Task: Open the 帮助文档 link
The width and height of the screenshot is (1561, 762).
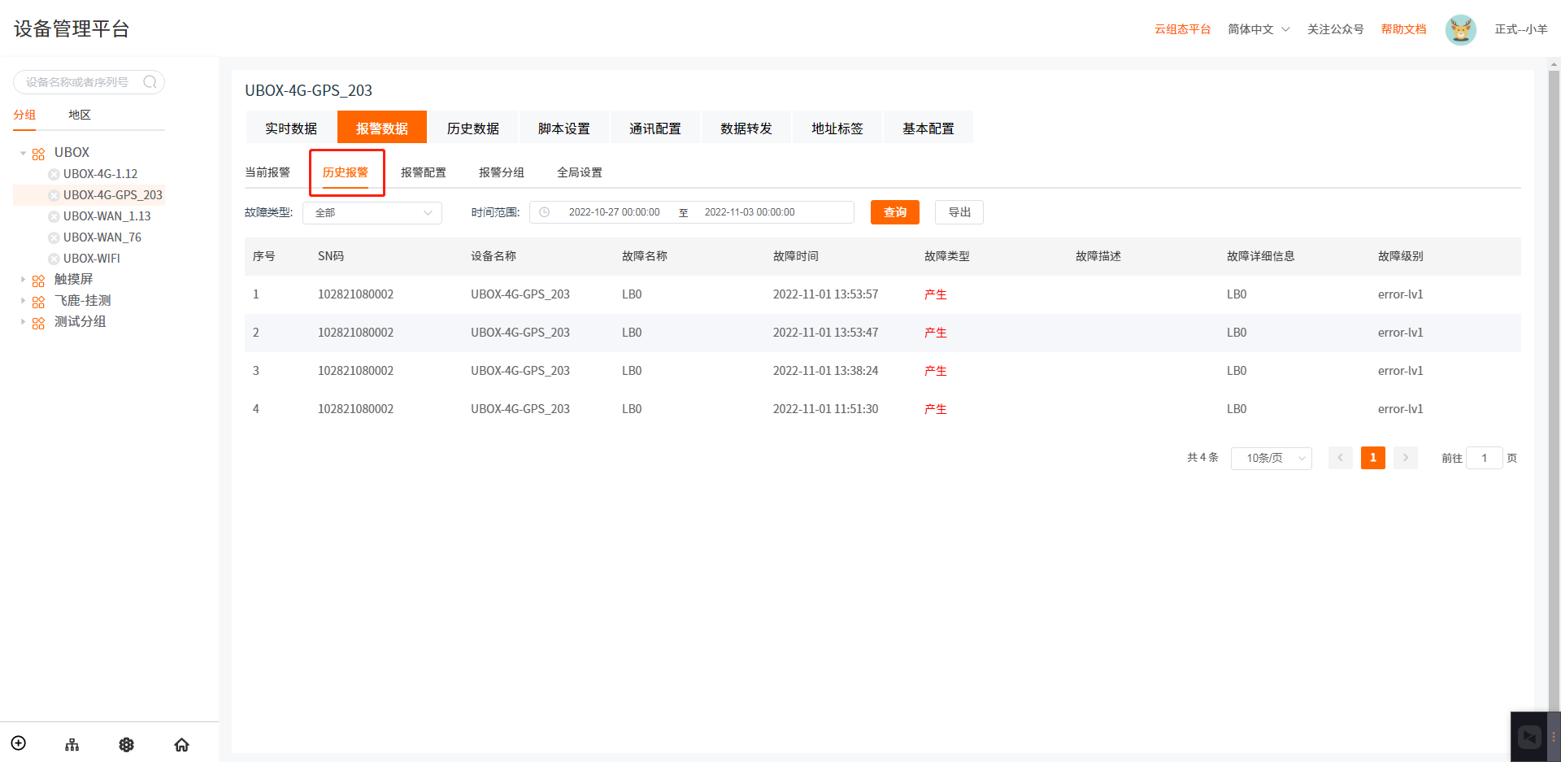Action: point(1404,29)
